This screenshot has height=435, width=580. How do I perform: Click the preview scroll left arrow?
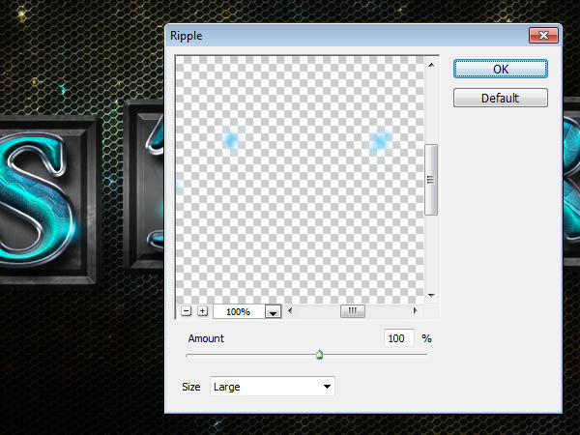(290, 310)
